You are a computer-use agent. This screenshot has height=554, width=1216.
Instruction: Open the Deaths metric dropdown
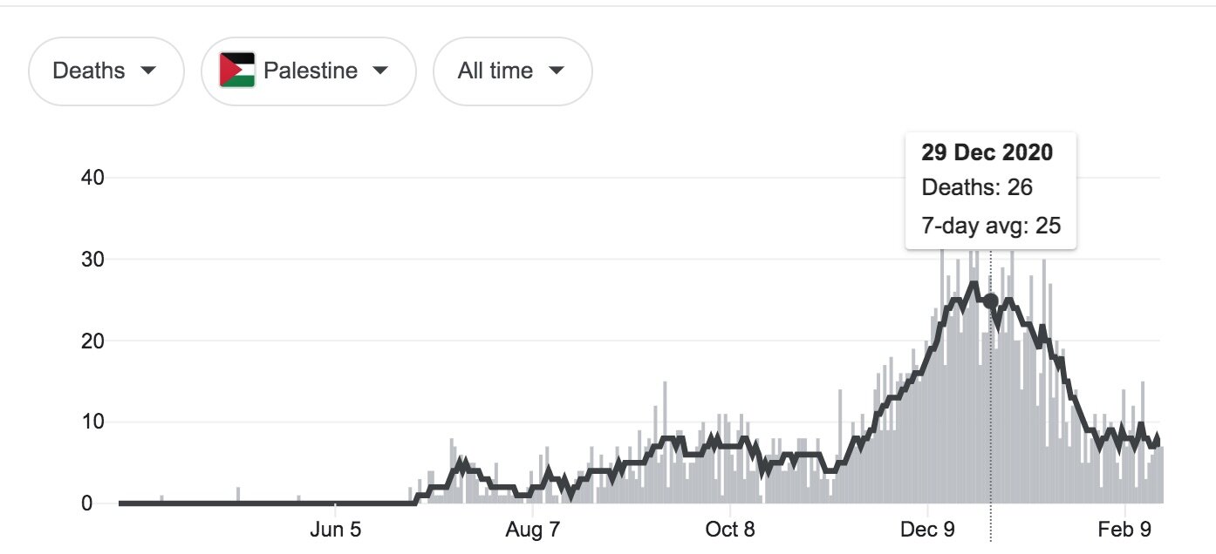(x=106, y=71)
